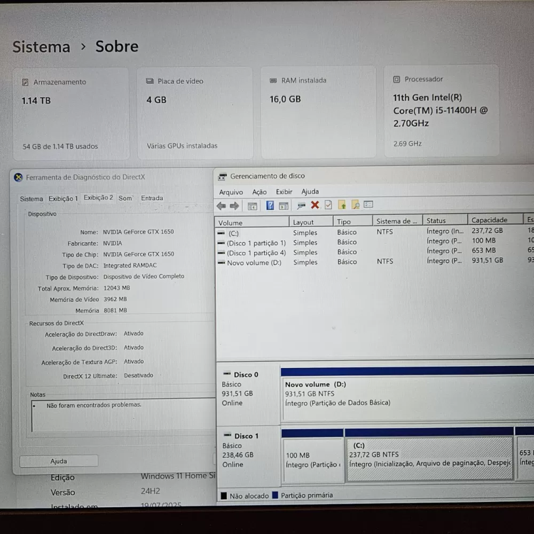Image resolution: width=534 pixels, height=534 pixels.
Task: Click the NVIDIA GeForce GTX 1650 Nome value
Action: pos(138,232)
